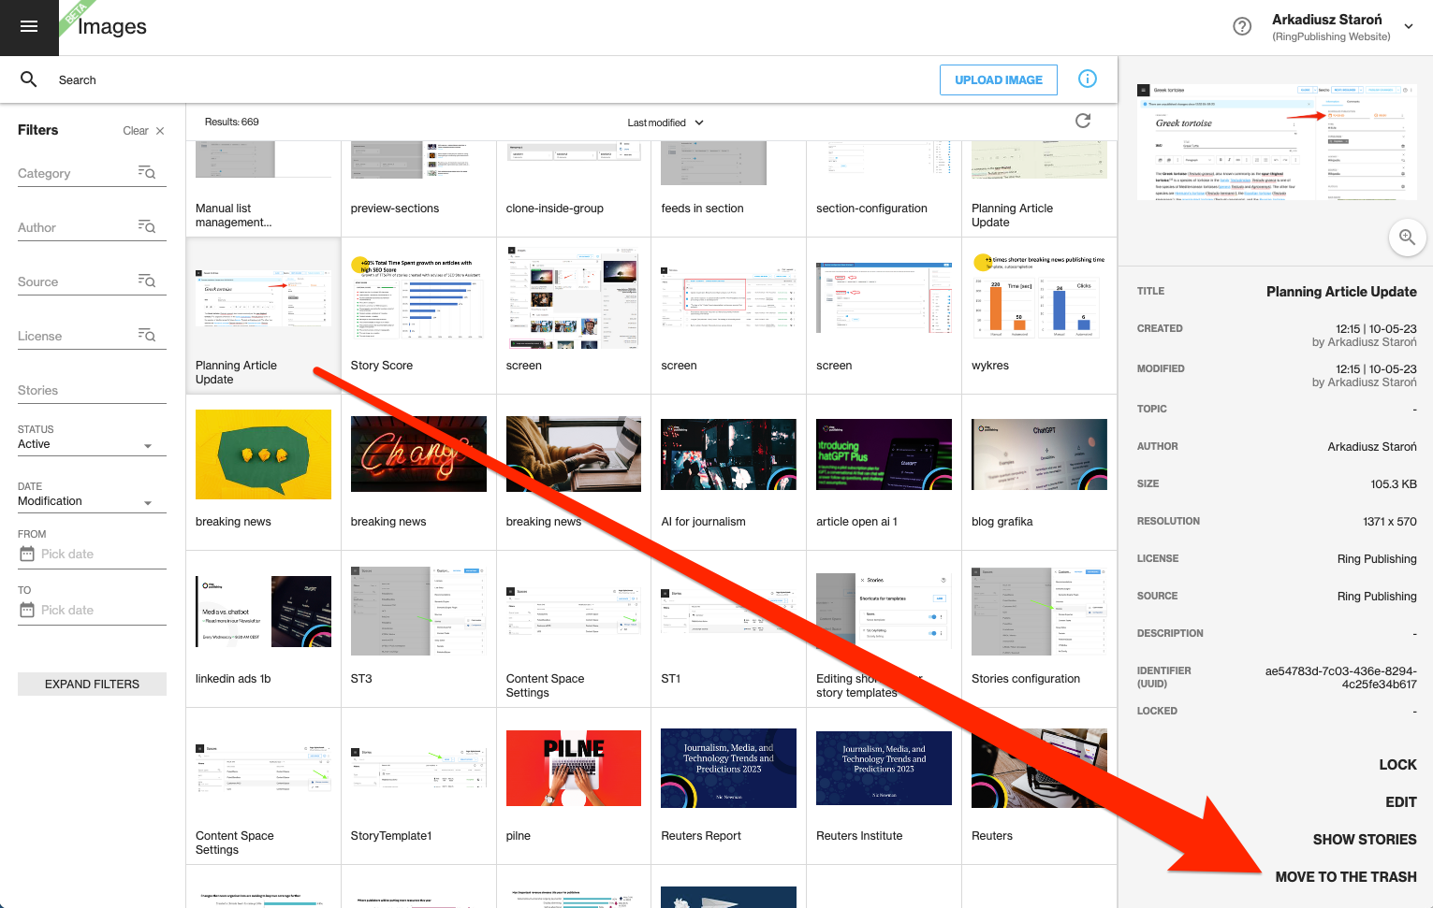The image size is (1433, 908).
Task: Select the Reuters Institute thumbnail
Action: coord(884,768)
